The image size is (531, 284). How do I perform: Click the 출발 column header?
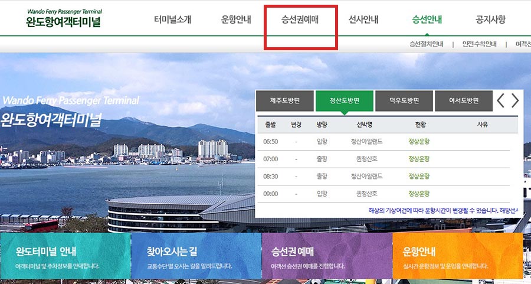pos(271,125)
